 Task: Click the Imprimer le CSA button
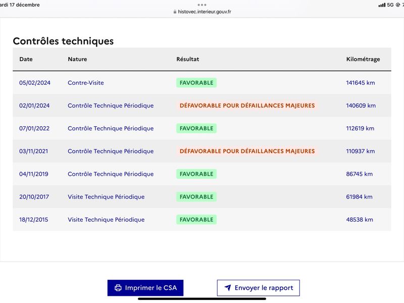(145, 288)
